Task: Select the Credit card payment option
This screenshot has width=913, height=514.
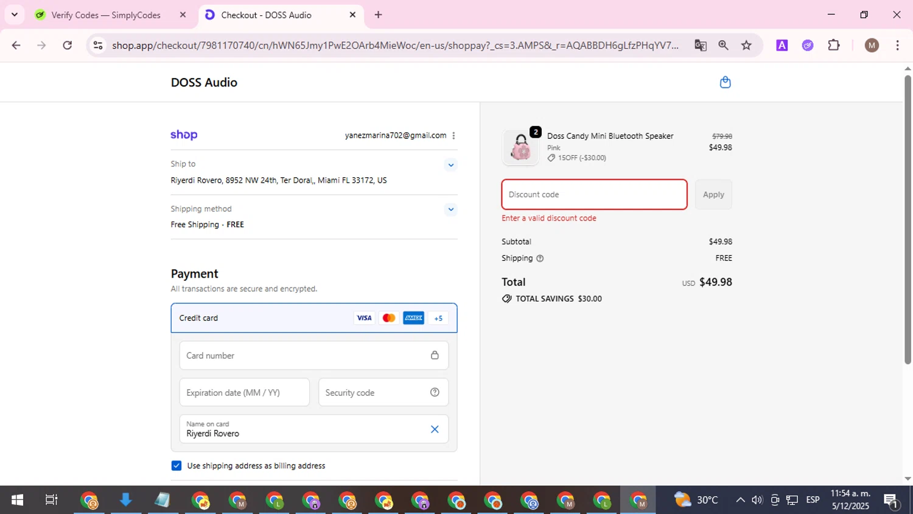Action: [x=313, y=318]
